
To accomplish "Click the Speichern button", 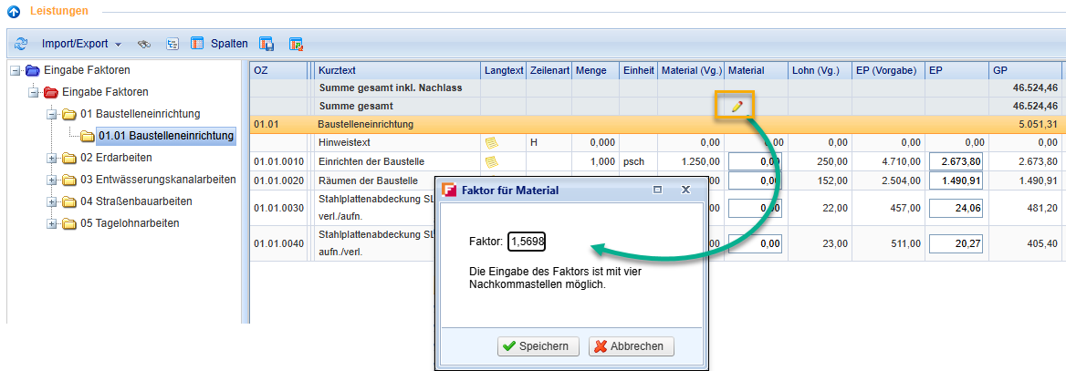I will [x=538, y=346].
